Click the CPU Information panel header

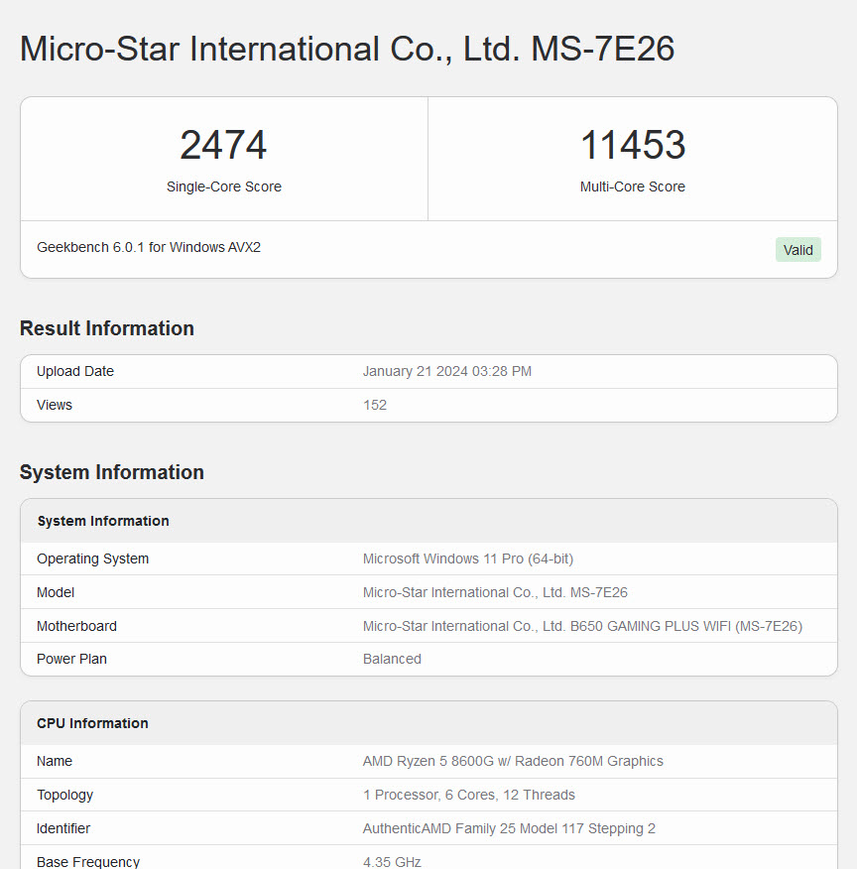point(92,723)
